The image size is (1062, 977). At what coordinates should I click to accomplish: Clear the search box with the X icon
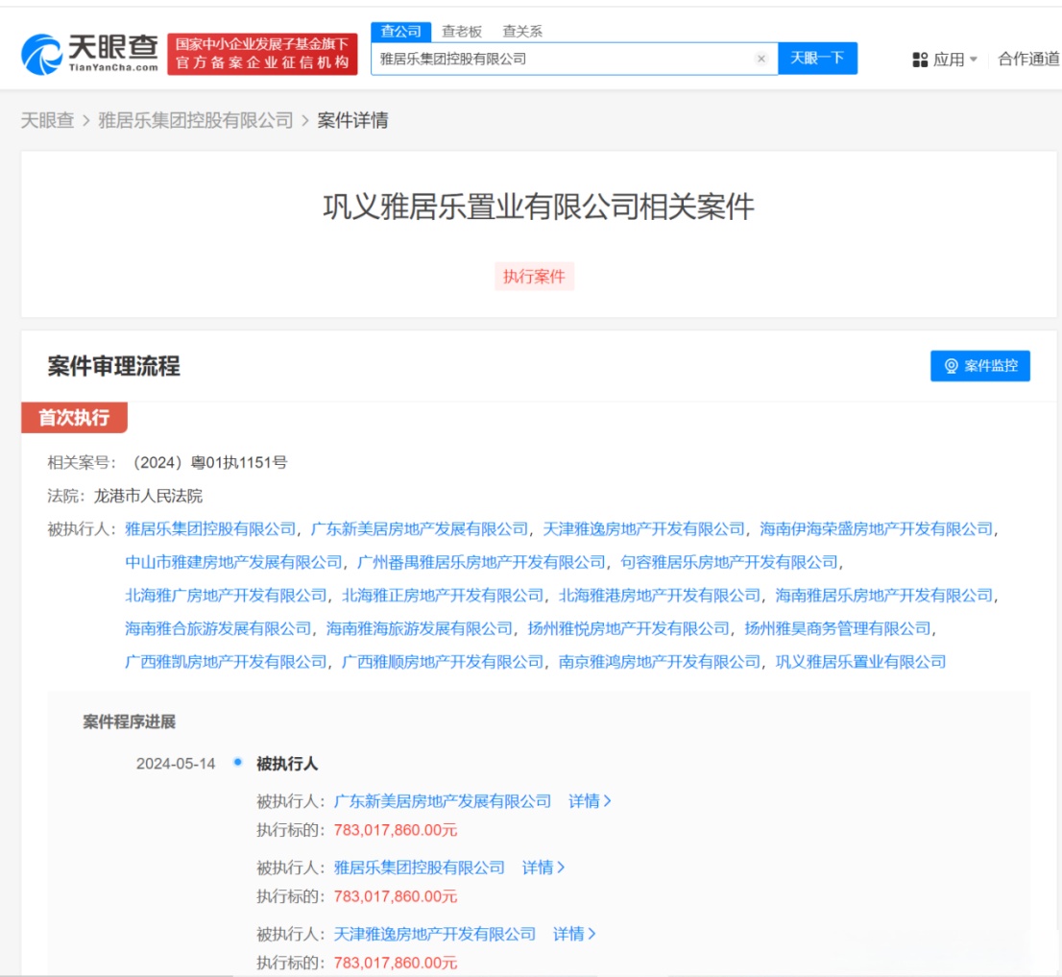click(761, 59)
